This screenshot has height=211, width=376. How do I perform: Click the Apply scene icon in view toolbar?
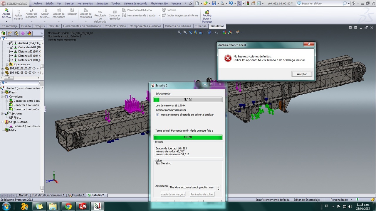230,33
